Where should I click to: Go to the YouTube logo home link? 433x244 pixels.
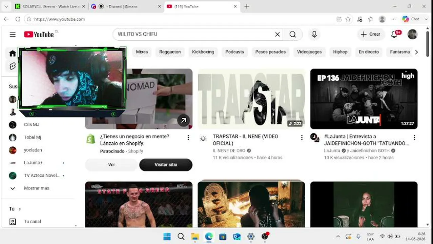(39, 34)
